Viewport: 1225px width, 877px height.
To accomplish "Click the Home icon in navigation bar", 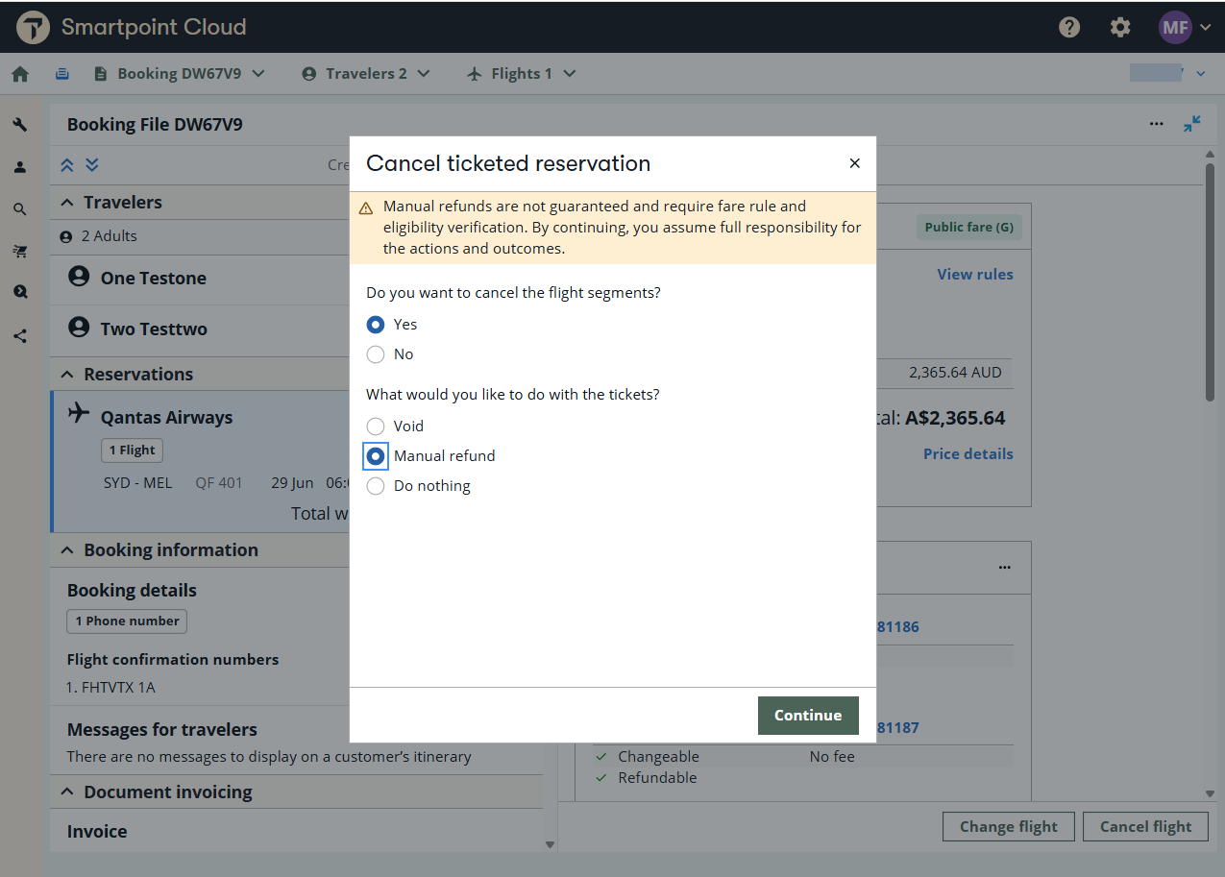I will (x=20, y=74).
